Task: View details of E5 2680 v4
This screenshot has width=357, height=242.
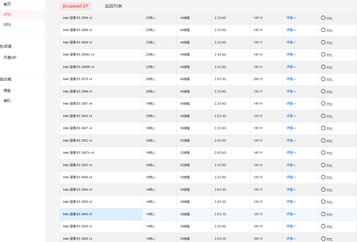Action: [x=291, y=202]
